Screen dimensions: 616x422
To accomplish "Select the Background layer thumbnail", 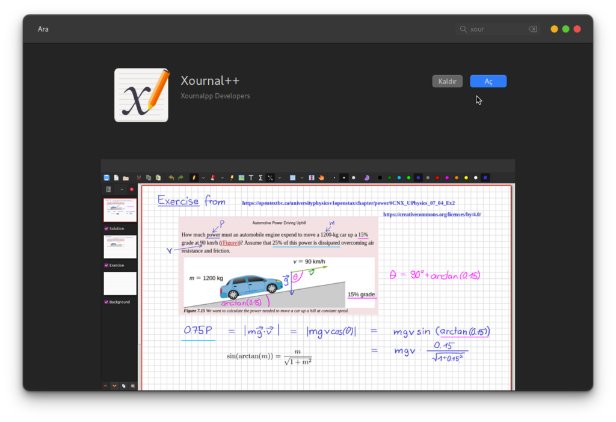I will coord(120,283).
